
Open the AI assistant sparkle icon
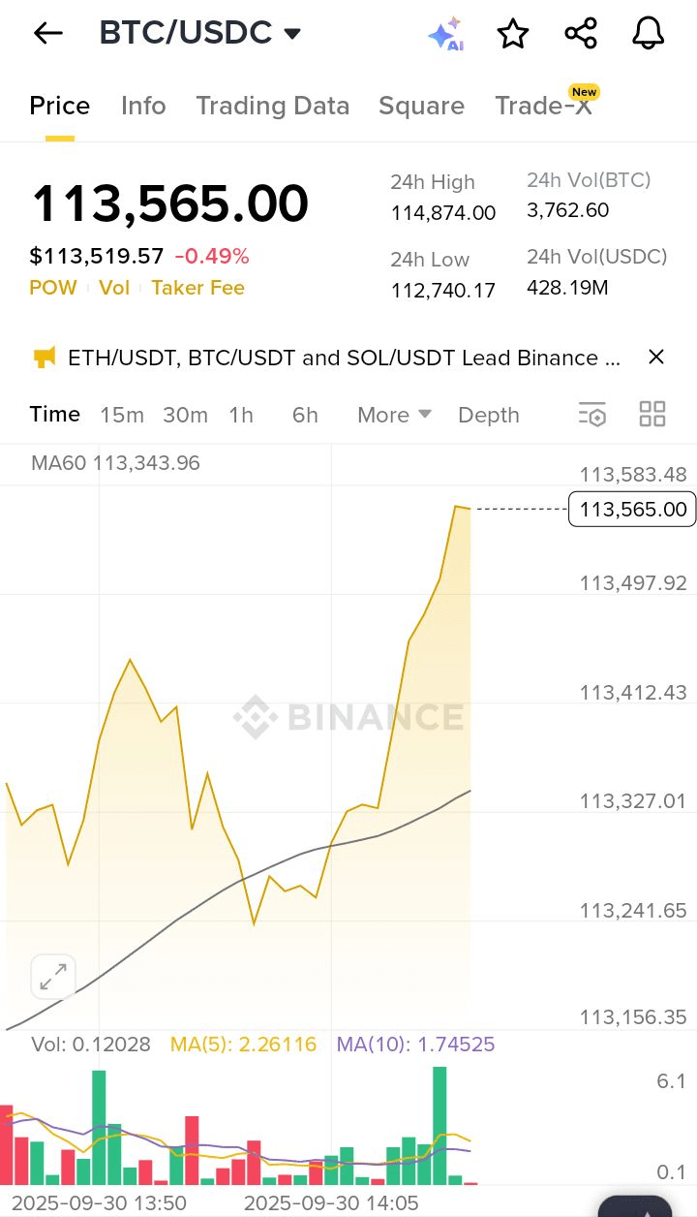click(444, 35)
